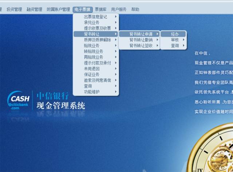Open the 票据库 menu
The height and width of the screenshot is (172, 233).
coord(100,9)
